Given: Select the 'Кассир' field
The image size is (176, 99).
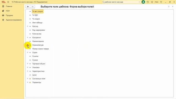Looking at the screenshot, I should pos(35,26).
